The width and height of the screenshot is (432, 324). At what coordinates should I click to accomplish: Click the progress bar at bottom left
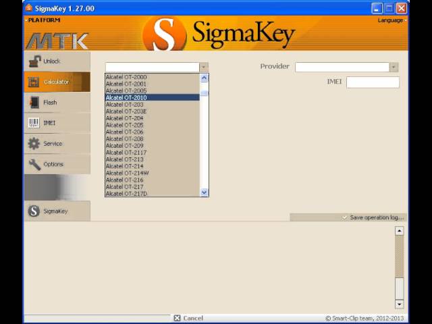[x=97, y=318]
